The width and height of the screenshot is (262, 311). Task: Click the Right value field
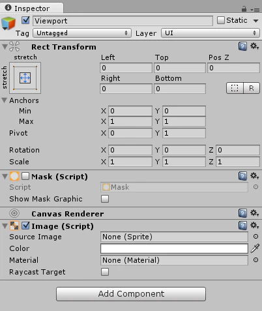(x=126, y=89)
